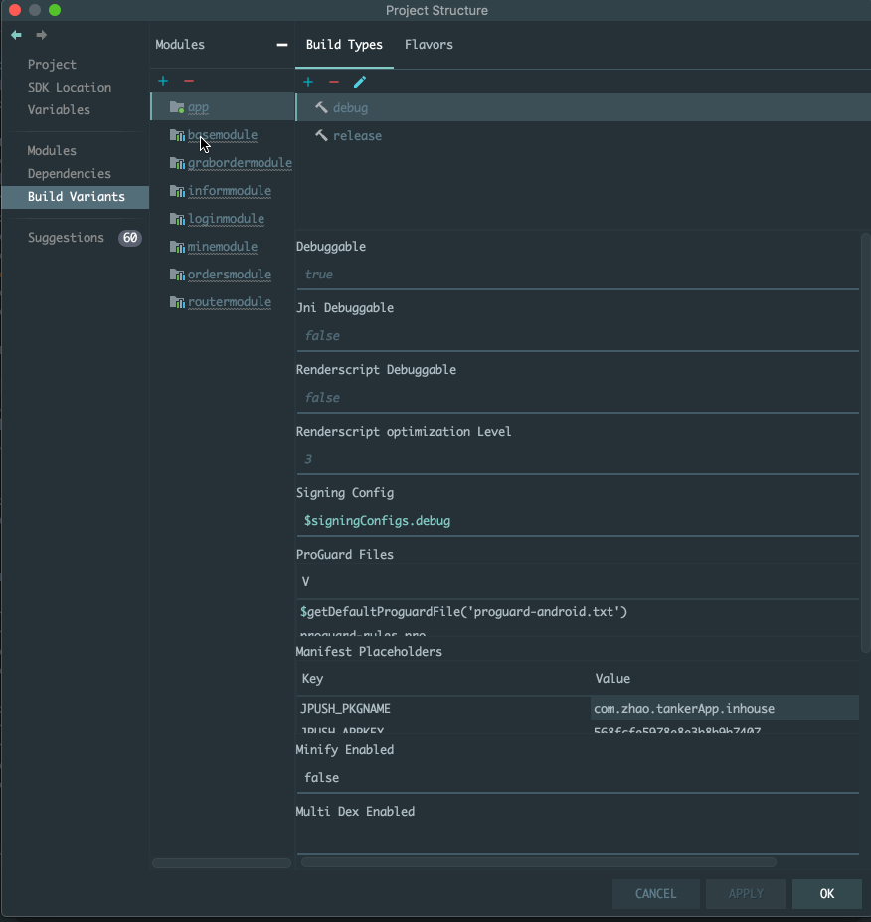The image size is (871, 922).
Task: Open the Dependencies section
Action: (70, 173)
